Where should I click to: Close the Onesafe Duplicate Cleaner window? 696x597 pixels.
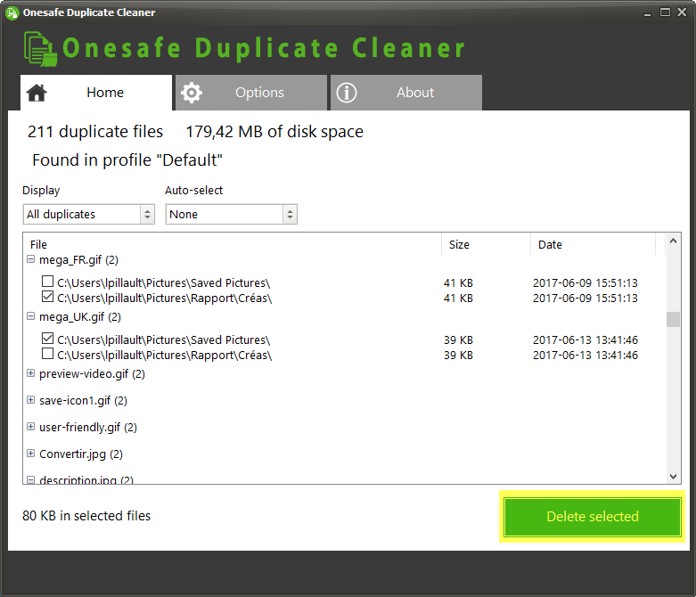point(683,12)
